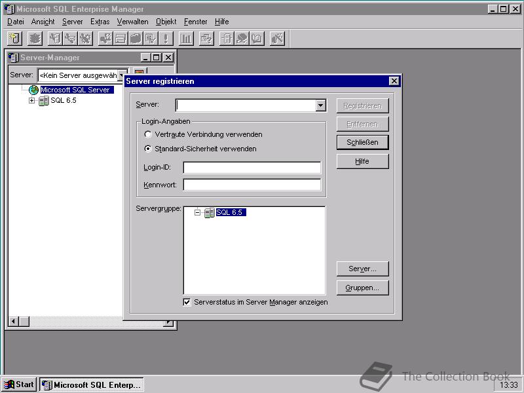Select Microsoft SQL Server tree item

(77, 90)
